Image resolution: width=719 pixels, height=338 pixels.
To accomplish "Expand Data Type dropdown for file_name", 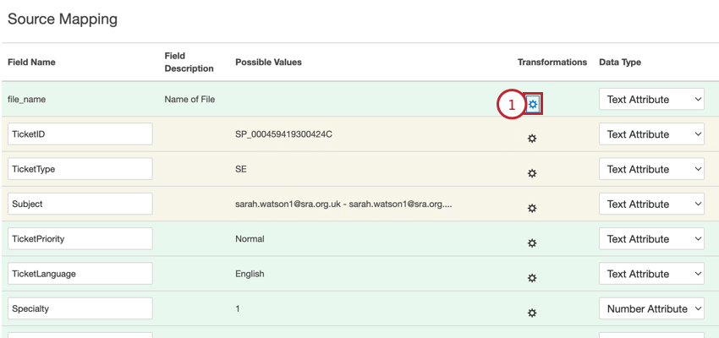I will [651, 100].
